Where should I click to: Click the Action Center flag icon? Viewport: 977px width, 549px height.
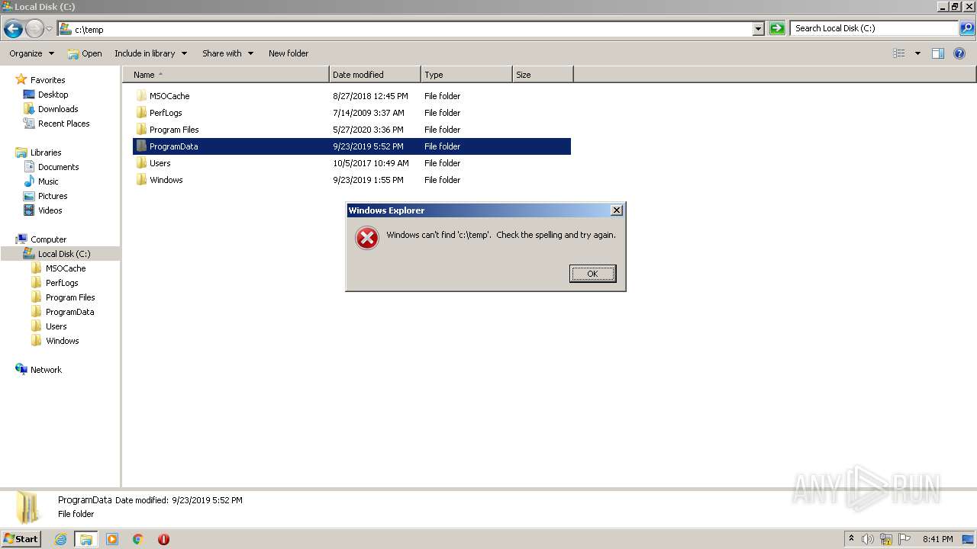click(904, 539)
